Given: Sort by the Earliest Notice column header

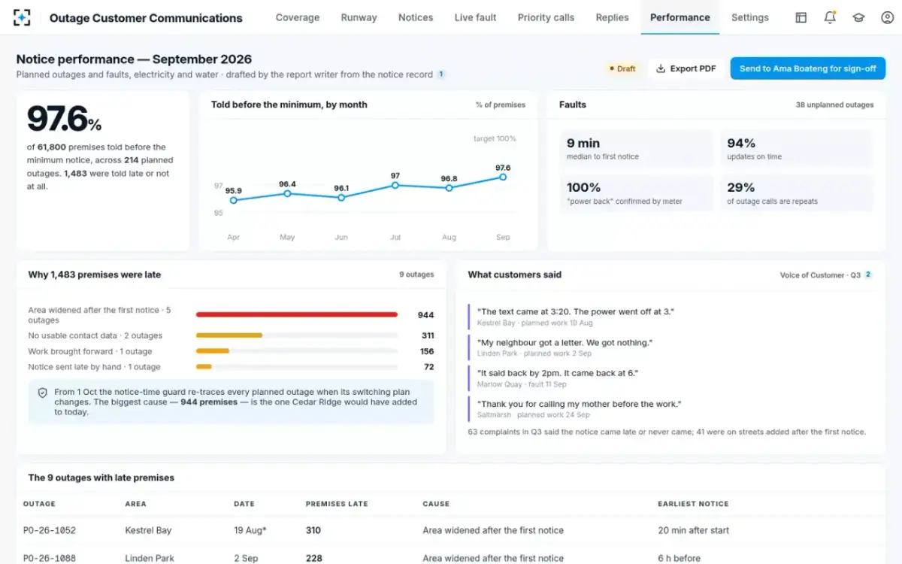Looking at the screenshot, I should click(693, 504).
